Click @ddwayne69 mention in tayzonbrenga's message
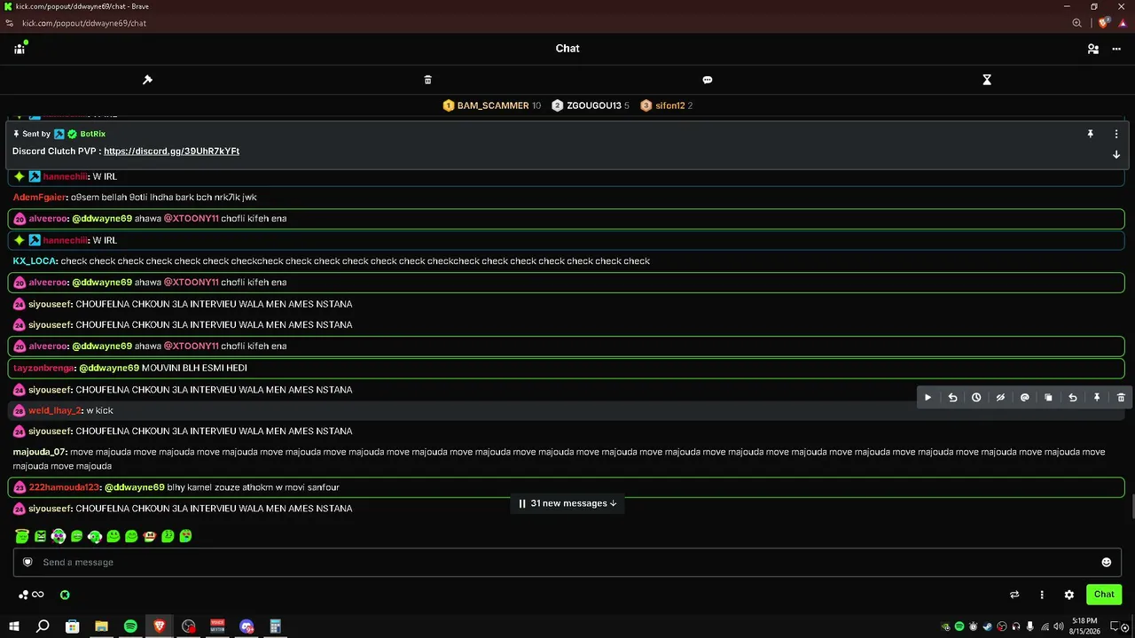This screenshot has height=638, width=1135. click(x=109, y=368)
